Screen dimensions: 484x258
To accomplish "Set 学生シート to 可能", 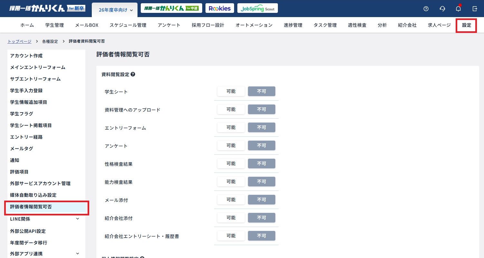I will (231, 91).
